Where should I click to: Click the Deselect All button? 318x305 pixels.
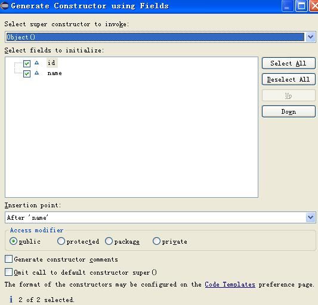pos(289,79)
